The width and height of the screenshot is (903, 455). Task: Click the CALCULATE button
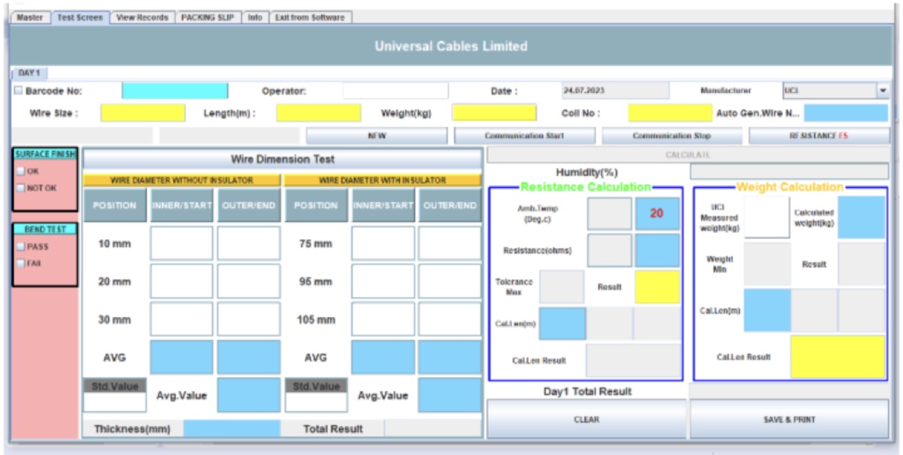688,155
